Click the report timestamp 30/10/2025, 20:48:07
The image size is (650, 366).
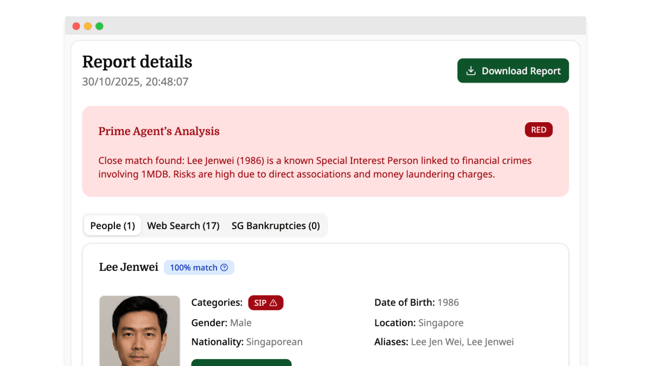[x=135, y=82]
